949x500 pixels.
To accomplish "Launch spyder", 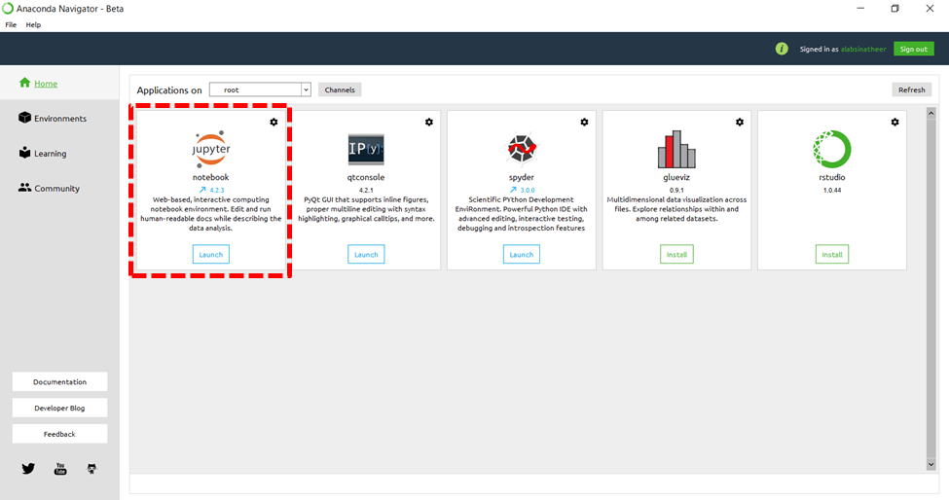I will click(x=522, y=255).
